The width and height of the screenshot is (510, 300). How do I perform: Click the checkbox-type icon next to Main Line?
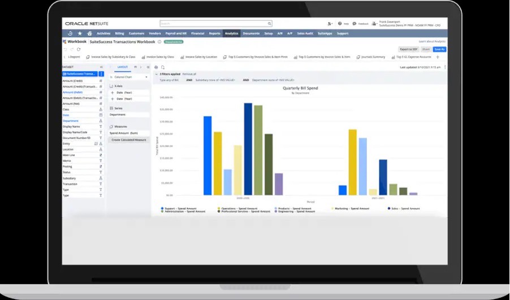[101, 155]
